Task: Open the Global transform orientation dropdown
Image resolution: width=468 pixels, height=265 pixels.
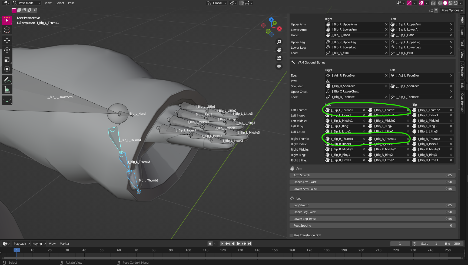Action: pyautogui.click(x=217, y=3)
